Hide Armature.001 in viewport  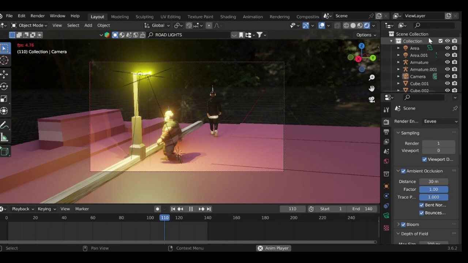447,69
